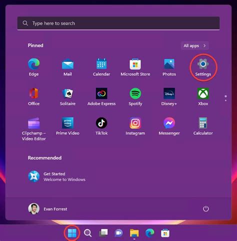Open Clipchamp Video Editor
Viewport: 237px width, 241px height.
coord(34,129)
